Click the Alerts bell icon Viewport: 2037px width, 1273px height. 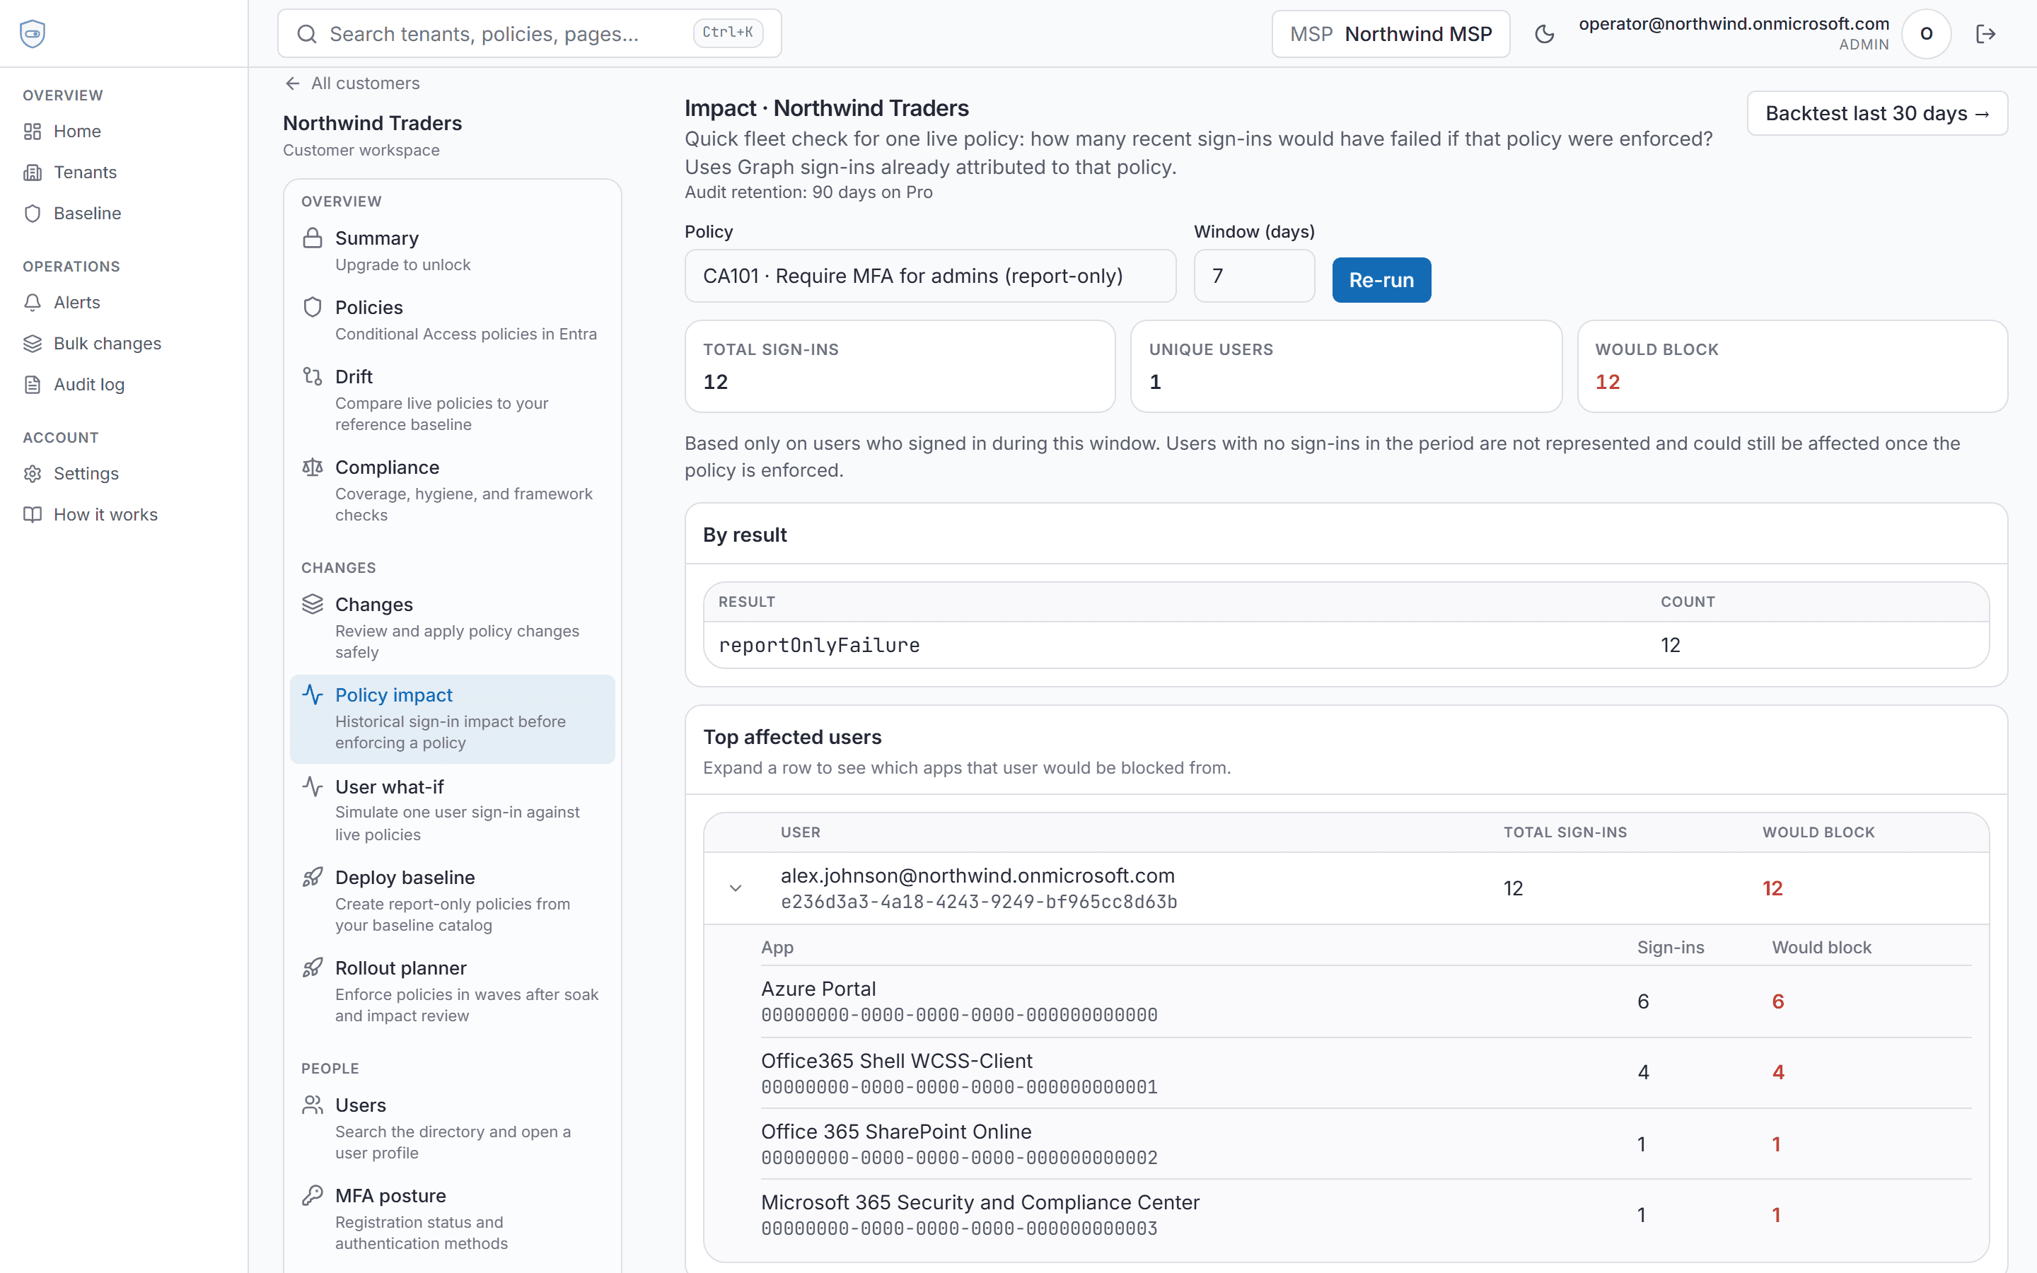pyautogui.click(x=33, y=302)
